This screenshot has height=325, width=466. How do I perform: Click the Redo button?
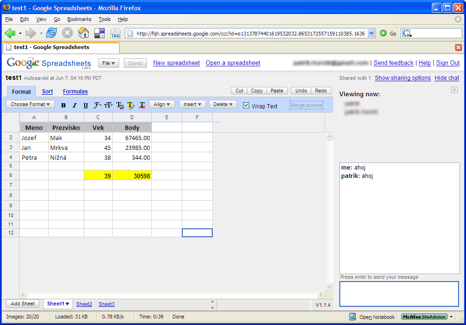pos(321,91)
